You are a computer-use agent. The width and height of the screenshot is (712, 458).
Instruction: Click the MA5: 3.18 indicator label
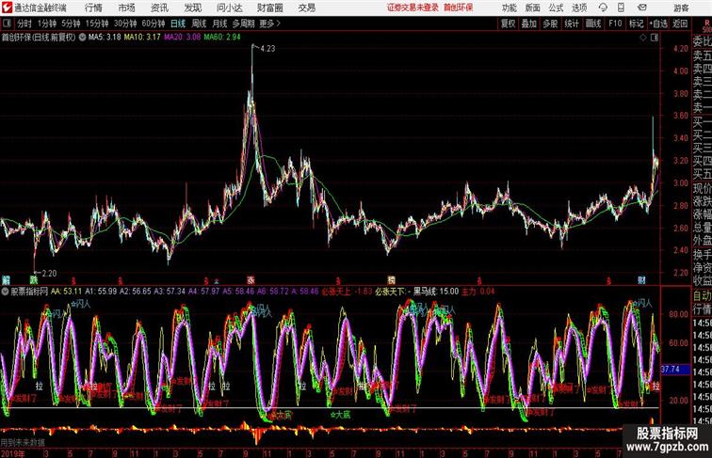pos(105,38)
